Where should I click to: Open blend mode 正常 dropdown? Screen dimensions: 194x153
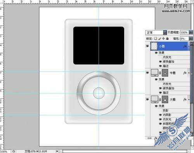coord(156,32)
